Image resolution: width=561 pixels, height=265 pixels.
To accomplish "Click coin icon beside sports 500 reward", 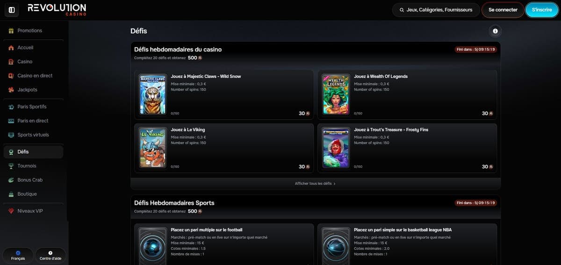I will tap(200, 211).
